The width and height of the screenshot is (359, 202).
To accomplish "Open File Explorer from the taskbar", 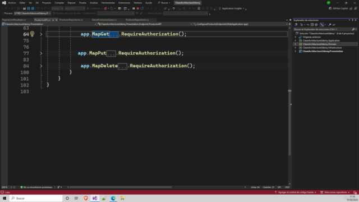I will click(x=122, y=198).
